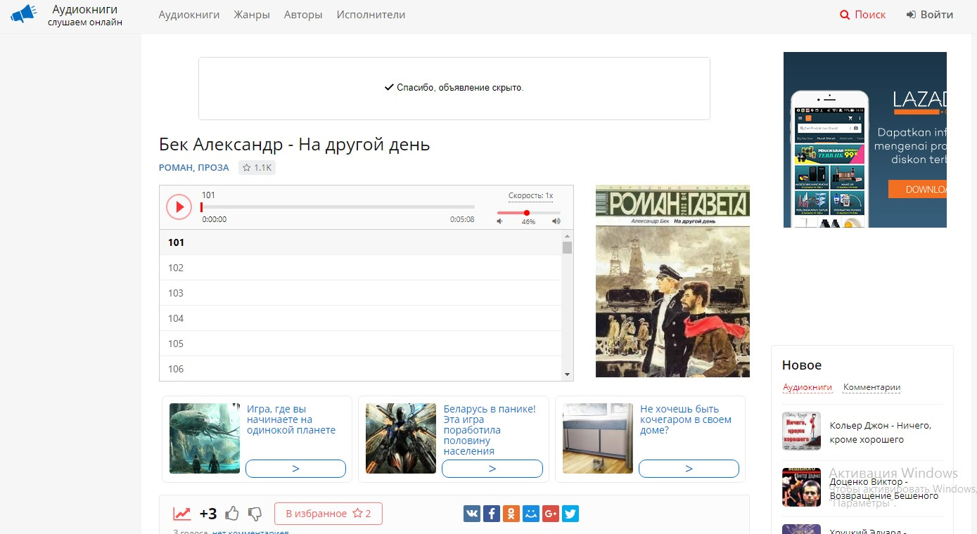Image resolution: width=977 pixels, height=534 pixels.
Task: Select track 106 in the playlist
Action: pyautogui.click(x=361, y=369)
